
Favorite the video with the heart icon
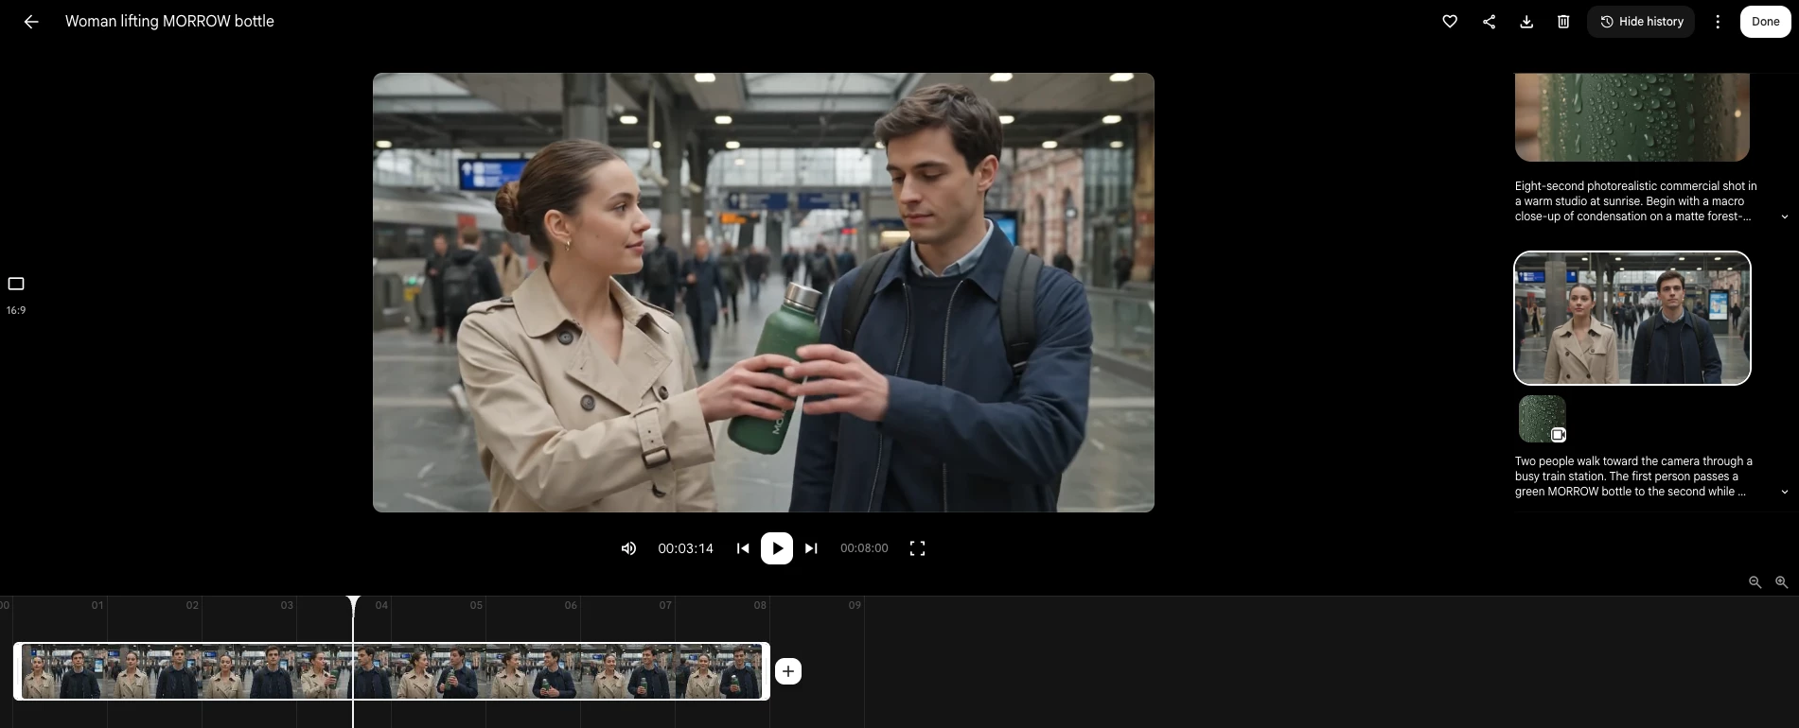(x=1450, y=22)
